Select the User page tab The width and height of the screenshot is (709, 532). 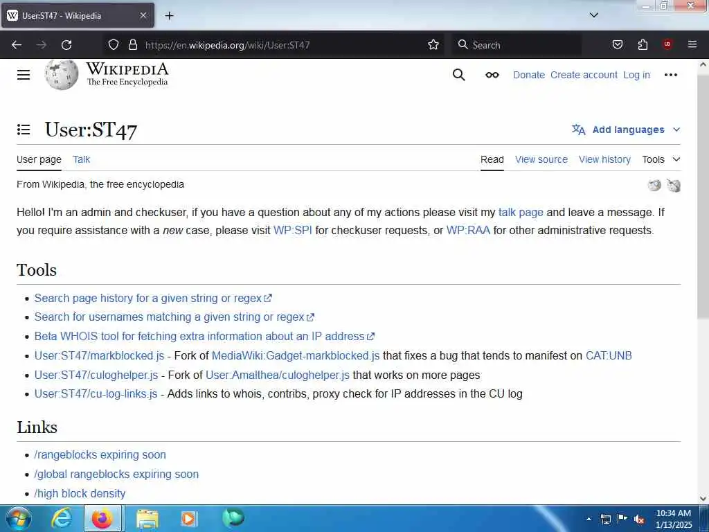39,159
